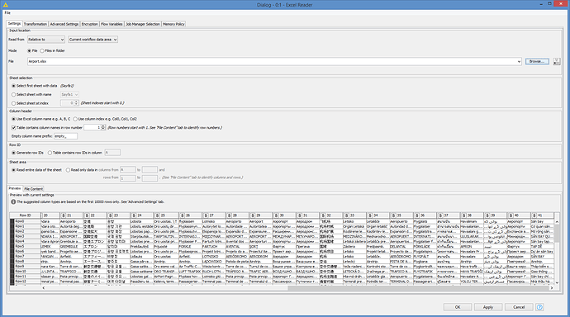Viewport: 570px width, 317px height.
Task: Open the flow variable button beside Browse
Action: (557, 61)
